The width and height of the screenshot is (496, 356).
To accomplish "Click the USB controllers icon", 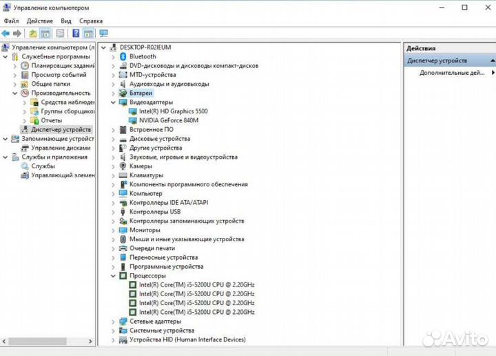I will (123, 212).
